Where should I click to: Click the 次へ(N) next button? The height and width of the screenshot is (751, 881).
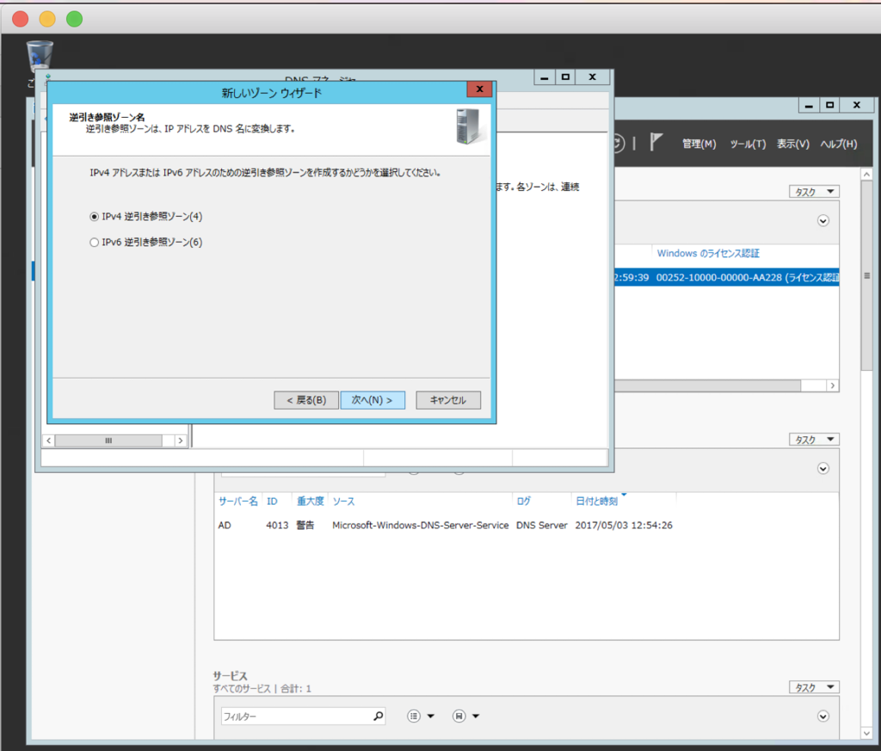[372, 400]
